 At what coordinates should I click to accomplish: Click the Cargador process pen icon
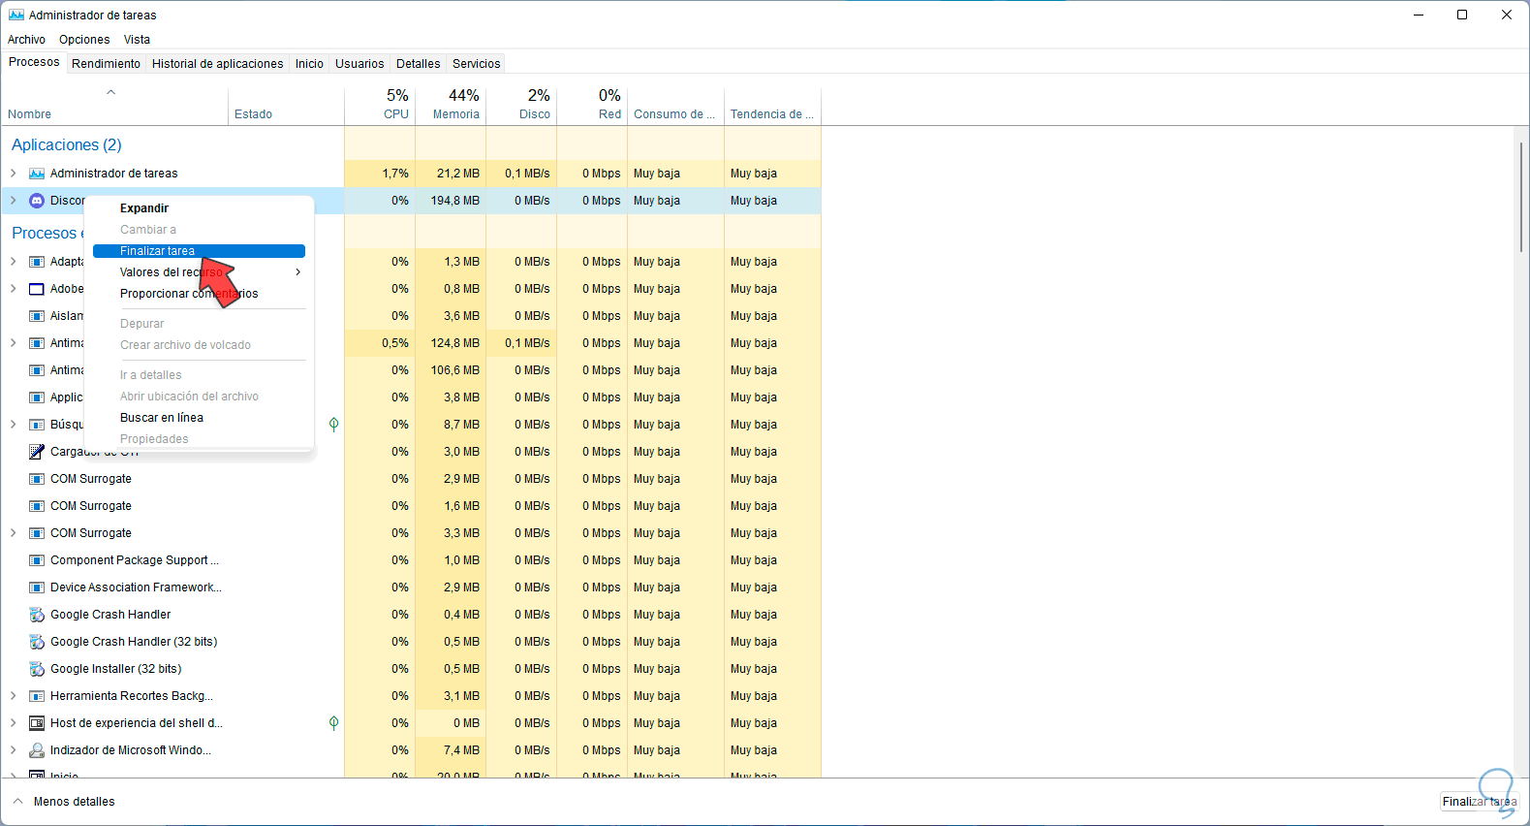click(37, 452)
